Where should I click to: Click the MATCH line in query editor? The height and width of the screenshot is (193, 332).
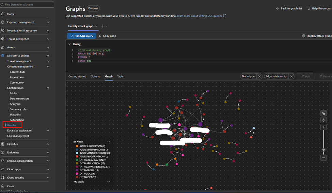tap(91, 53)
